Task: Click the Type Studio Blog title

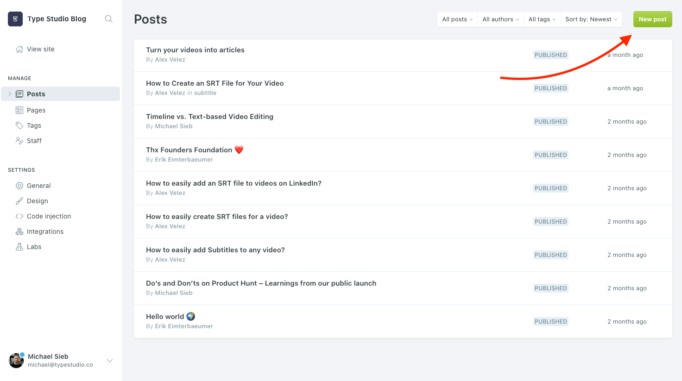Action: pyautogui.click(x=57, y=19)
